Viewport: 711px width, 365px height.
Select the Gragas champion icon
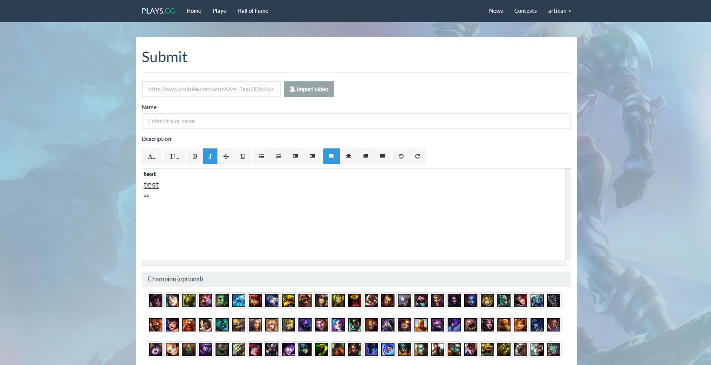tap(189, 325)
